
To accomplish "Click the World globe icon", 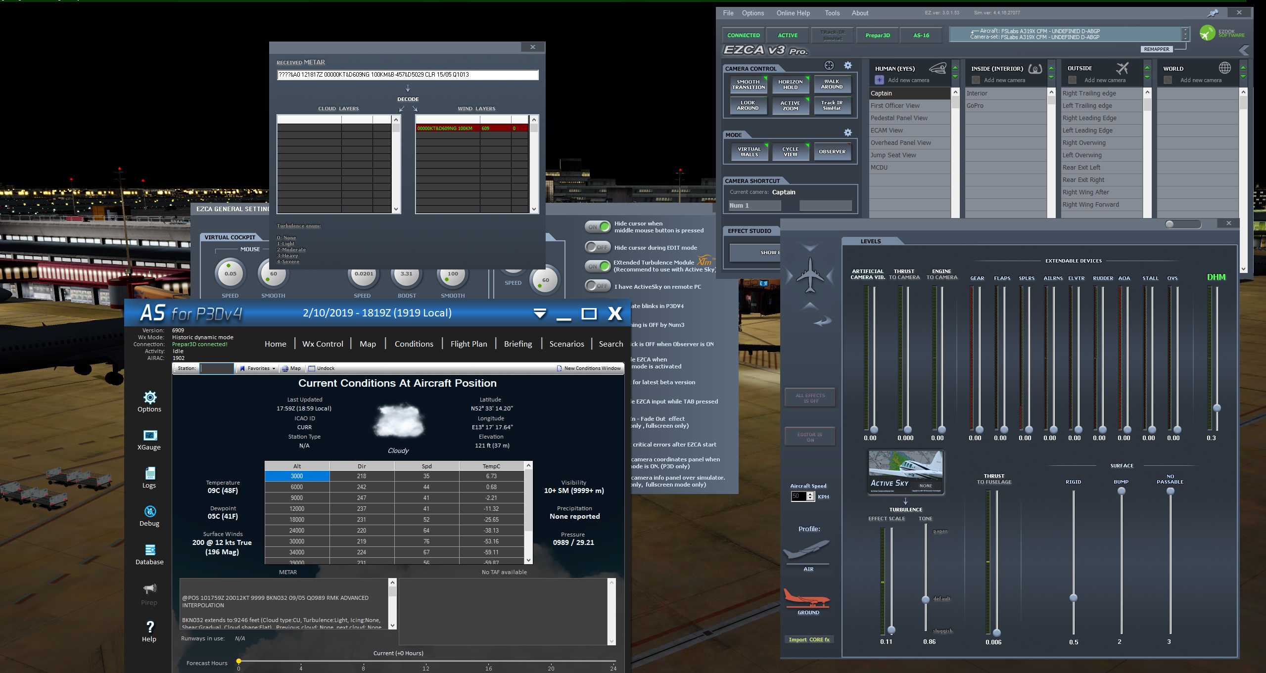I will pyautogui.click(x=1225, y=68).
